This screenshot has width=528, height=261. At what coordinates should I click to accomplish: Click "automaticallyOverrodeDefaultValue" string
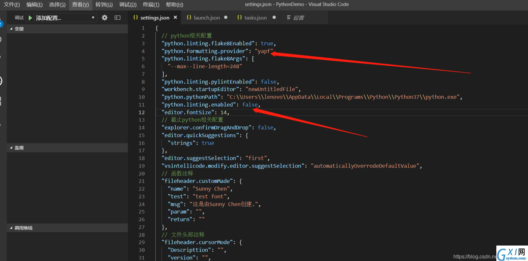tap(365, 166)
